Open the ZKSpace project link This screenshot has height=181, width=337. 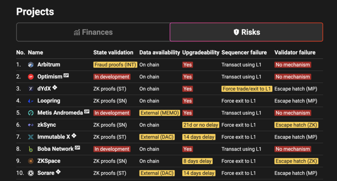pos(49,161)
